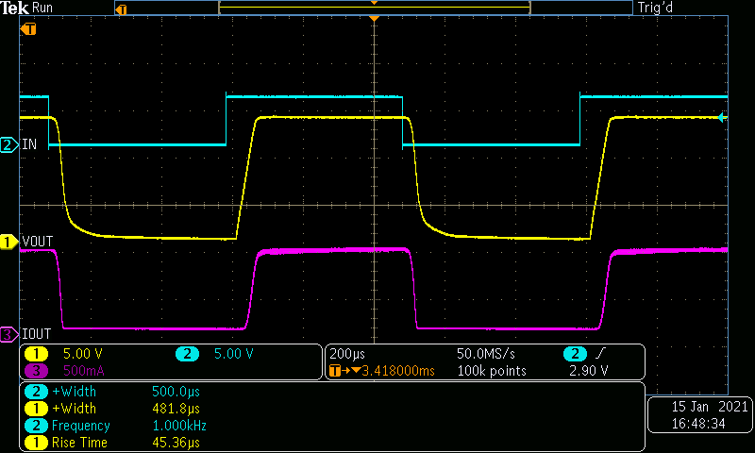
Task: Click the channel 1 scale value 5.00 V
Action: coord(83,354)
